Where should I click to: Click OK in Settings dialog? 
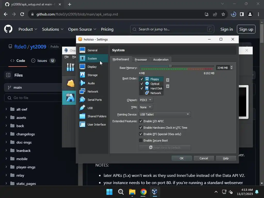(x=182, y=158)
